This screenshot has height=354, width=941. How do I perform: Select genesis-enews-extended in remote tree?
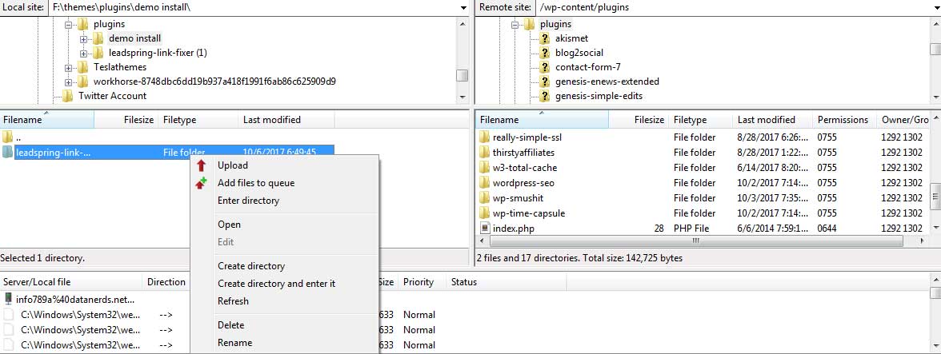607,82
